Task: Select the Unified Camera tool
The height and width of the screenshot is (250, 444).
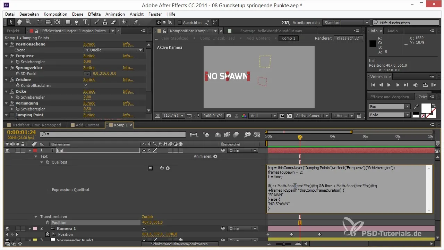Action: 48,22
